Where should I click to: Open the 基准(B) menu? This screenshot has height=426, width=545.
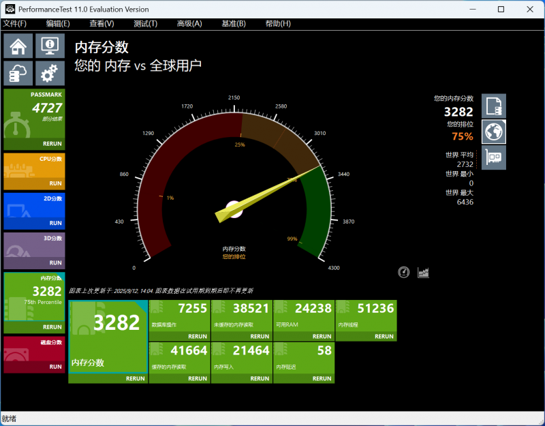tap(234, 24)
